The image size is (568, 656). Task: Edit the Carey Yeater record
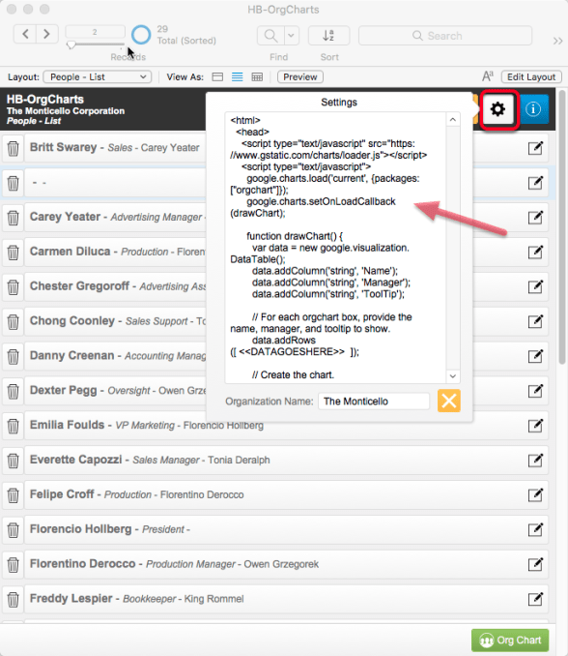535,218
